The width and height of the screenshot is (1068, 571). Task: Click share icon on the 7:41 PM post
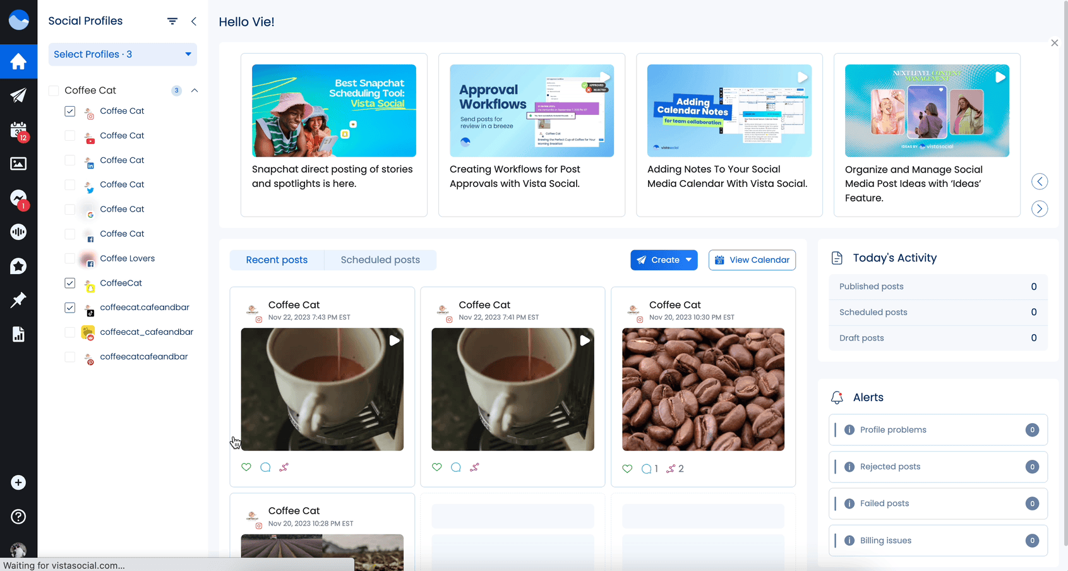tap(475, 467)
